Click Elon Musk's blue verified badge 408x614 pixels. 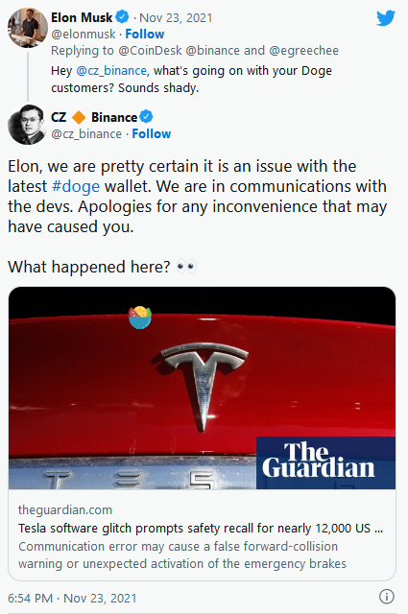coord(122,17)
